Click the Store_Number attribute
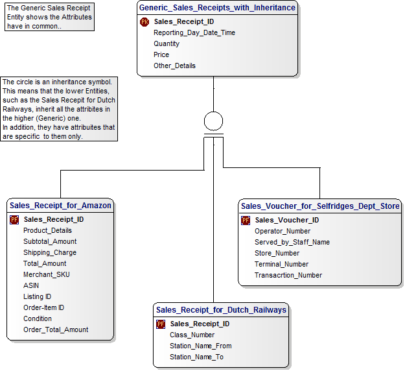The width and height of the screenshot is (405, 371). click(x=277, y=253)
